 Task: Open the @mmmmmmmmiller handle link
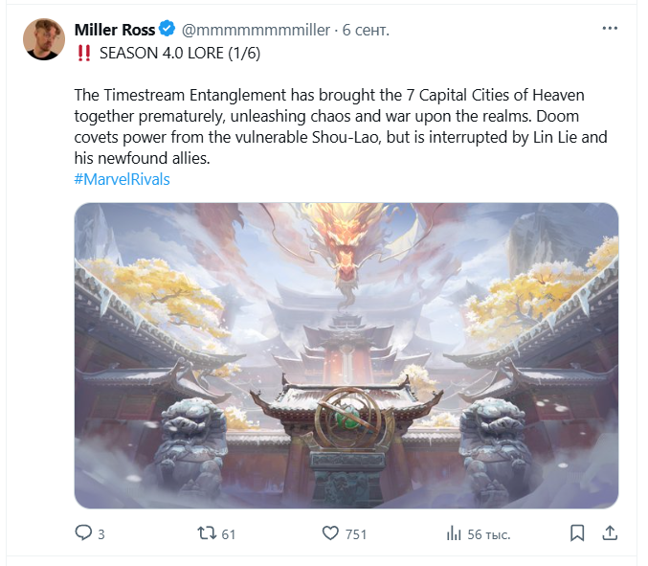click(256, 31)
